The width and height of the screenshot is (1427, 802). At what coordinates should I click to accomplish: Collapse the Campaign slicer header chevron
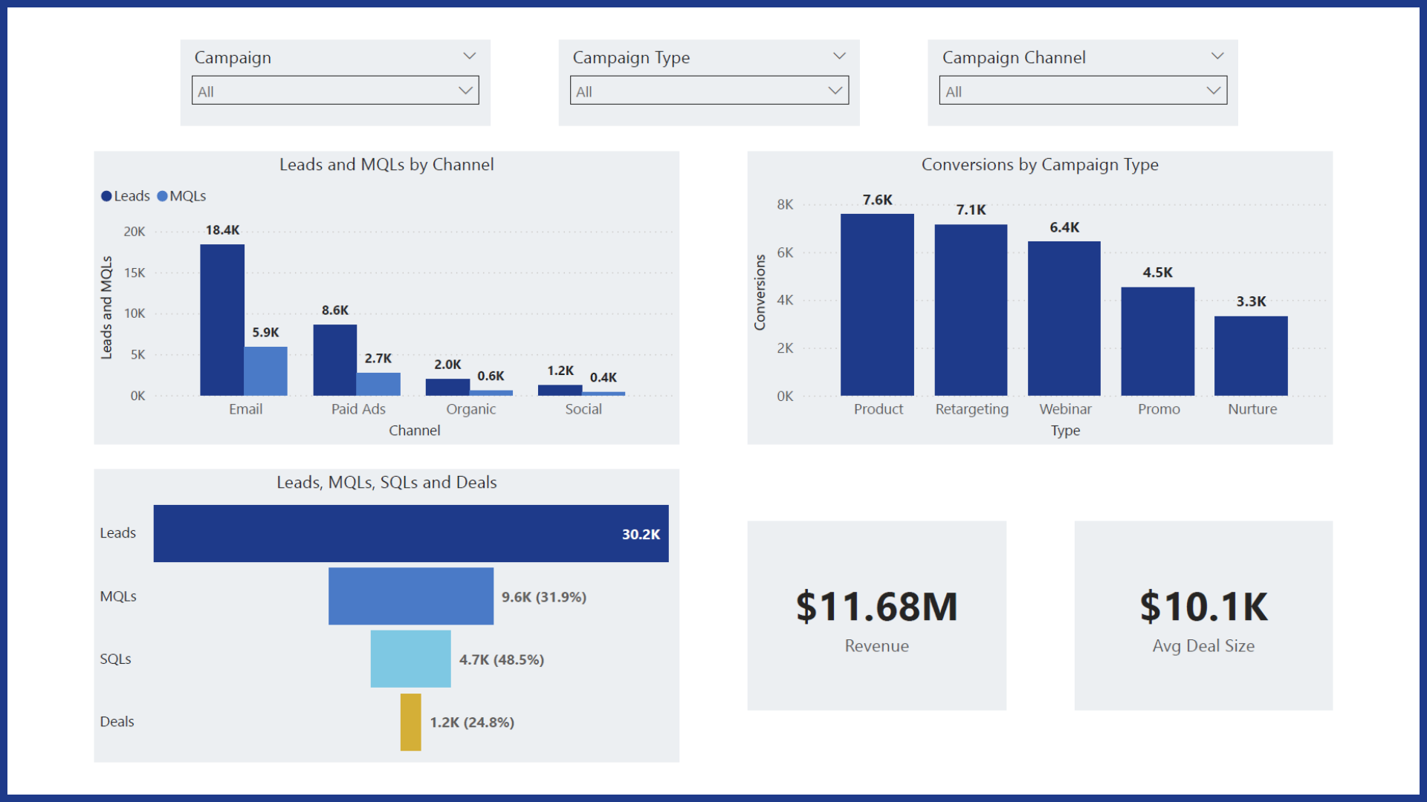[469, 56]
